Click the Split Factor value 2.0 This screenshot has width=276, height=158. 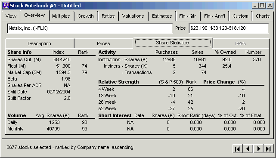[x=67, y=98]
